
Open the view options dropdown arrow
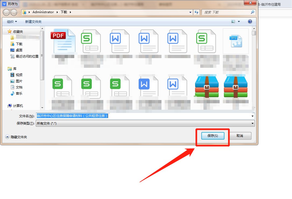pyautogui.click(x=239, y=22)
